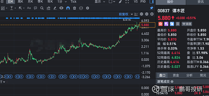209x96 pixels.
Task: Click the paintbrush theme icon
Action: pos(120,2)
